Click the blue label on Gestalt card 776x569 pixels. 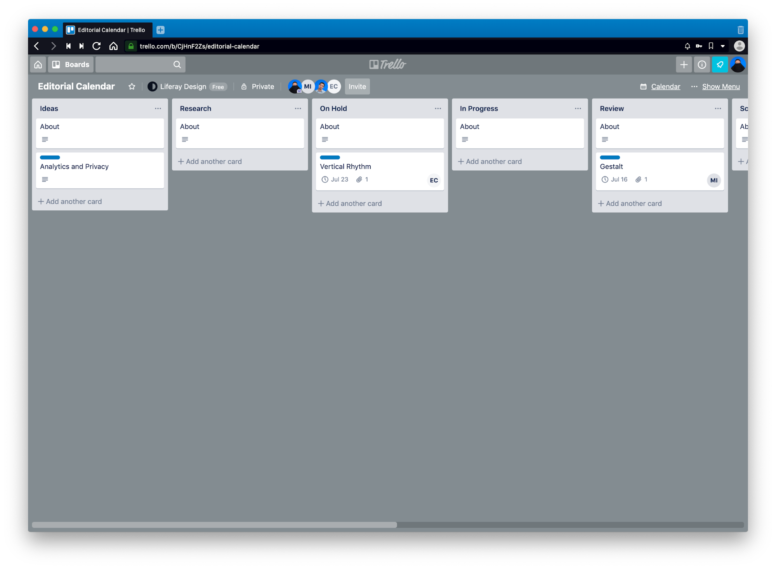609,158
